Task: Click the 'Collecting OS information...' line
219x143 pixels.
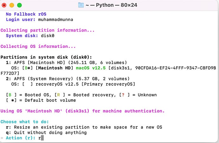Action: click(x=38, y=47)
